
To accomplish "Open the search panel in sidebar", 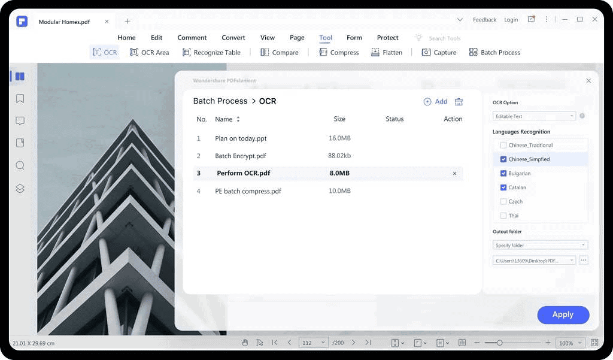I will point(20,165).
